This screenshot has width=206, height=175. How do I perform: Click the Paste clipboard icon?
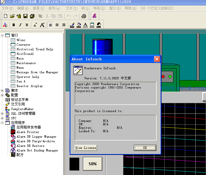[60, 16]
